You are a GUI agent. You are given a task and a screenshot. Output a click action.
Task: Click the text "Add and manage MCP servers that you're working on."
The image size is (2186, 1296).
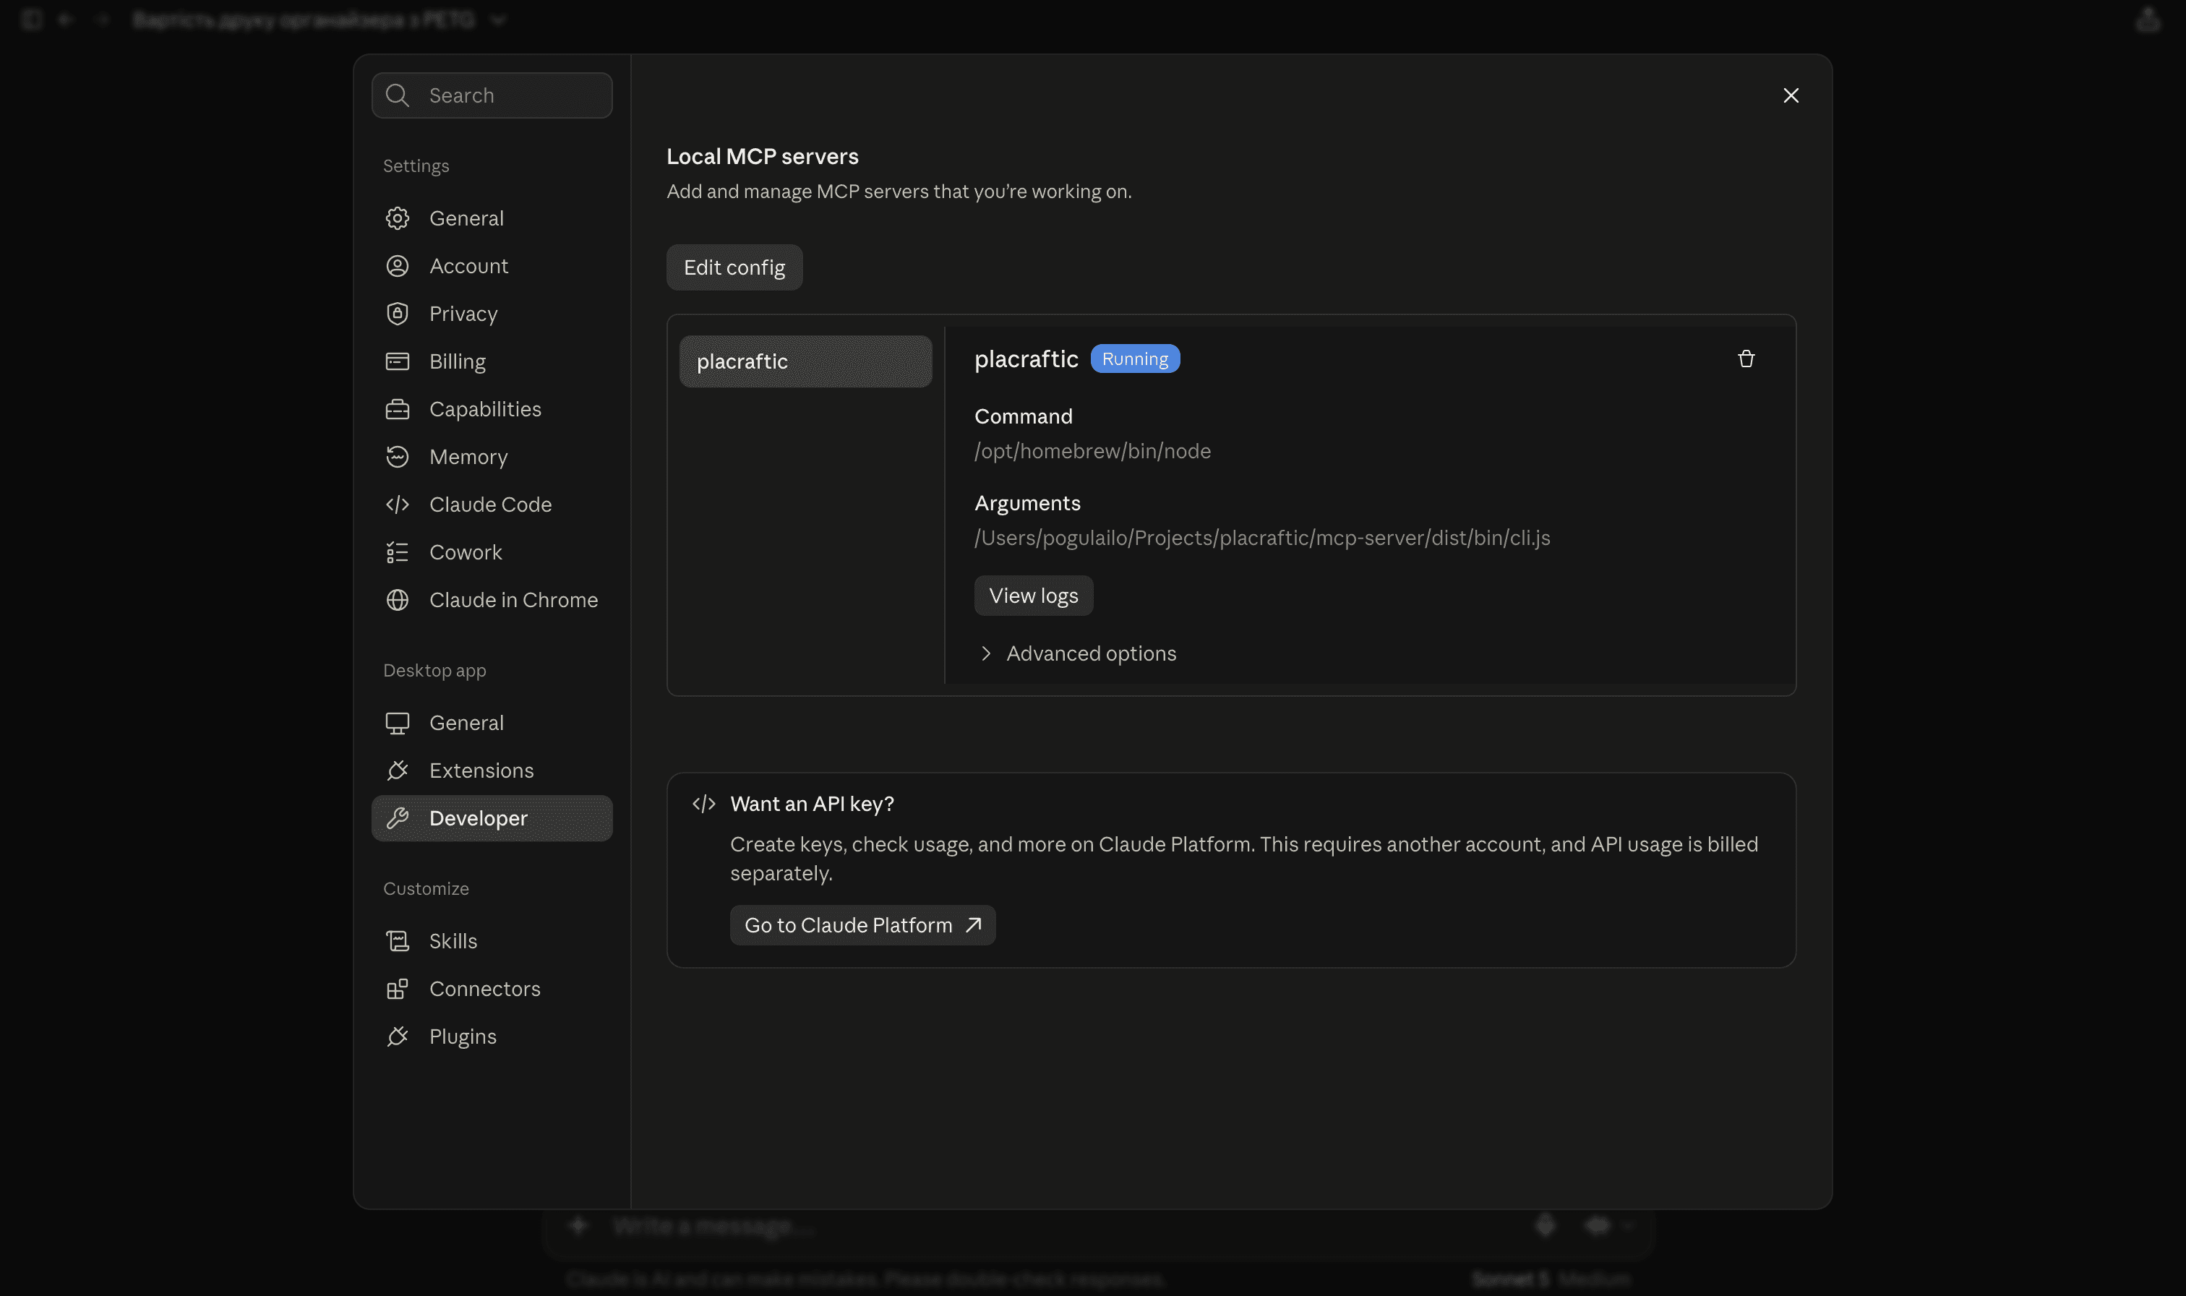(x=899, y=192)
